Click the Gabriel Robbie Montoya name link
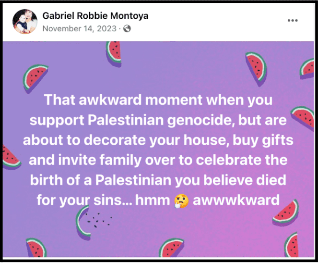Image resolution: width=318 pixels, height=263 pixels. (95, 16)
